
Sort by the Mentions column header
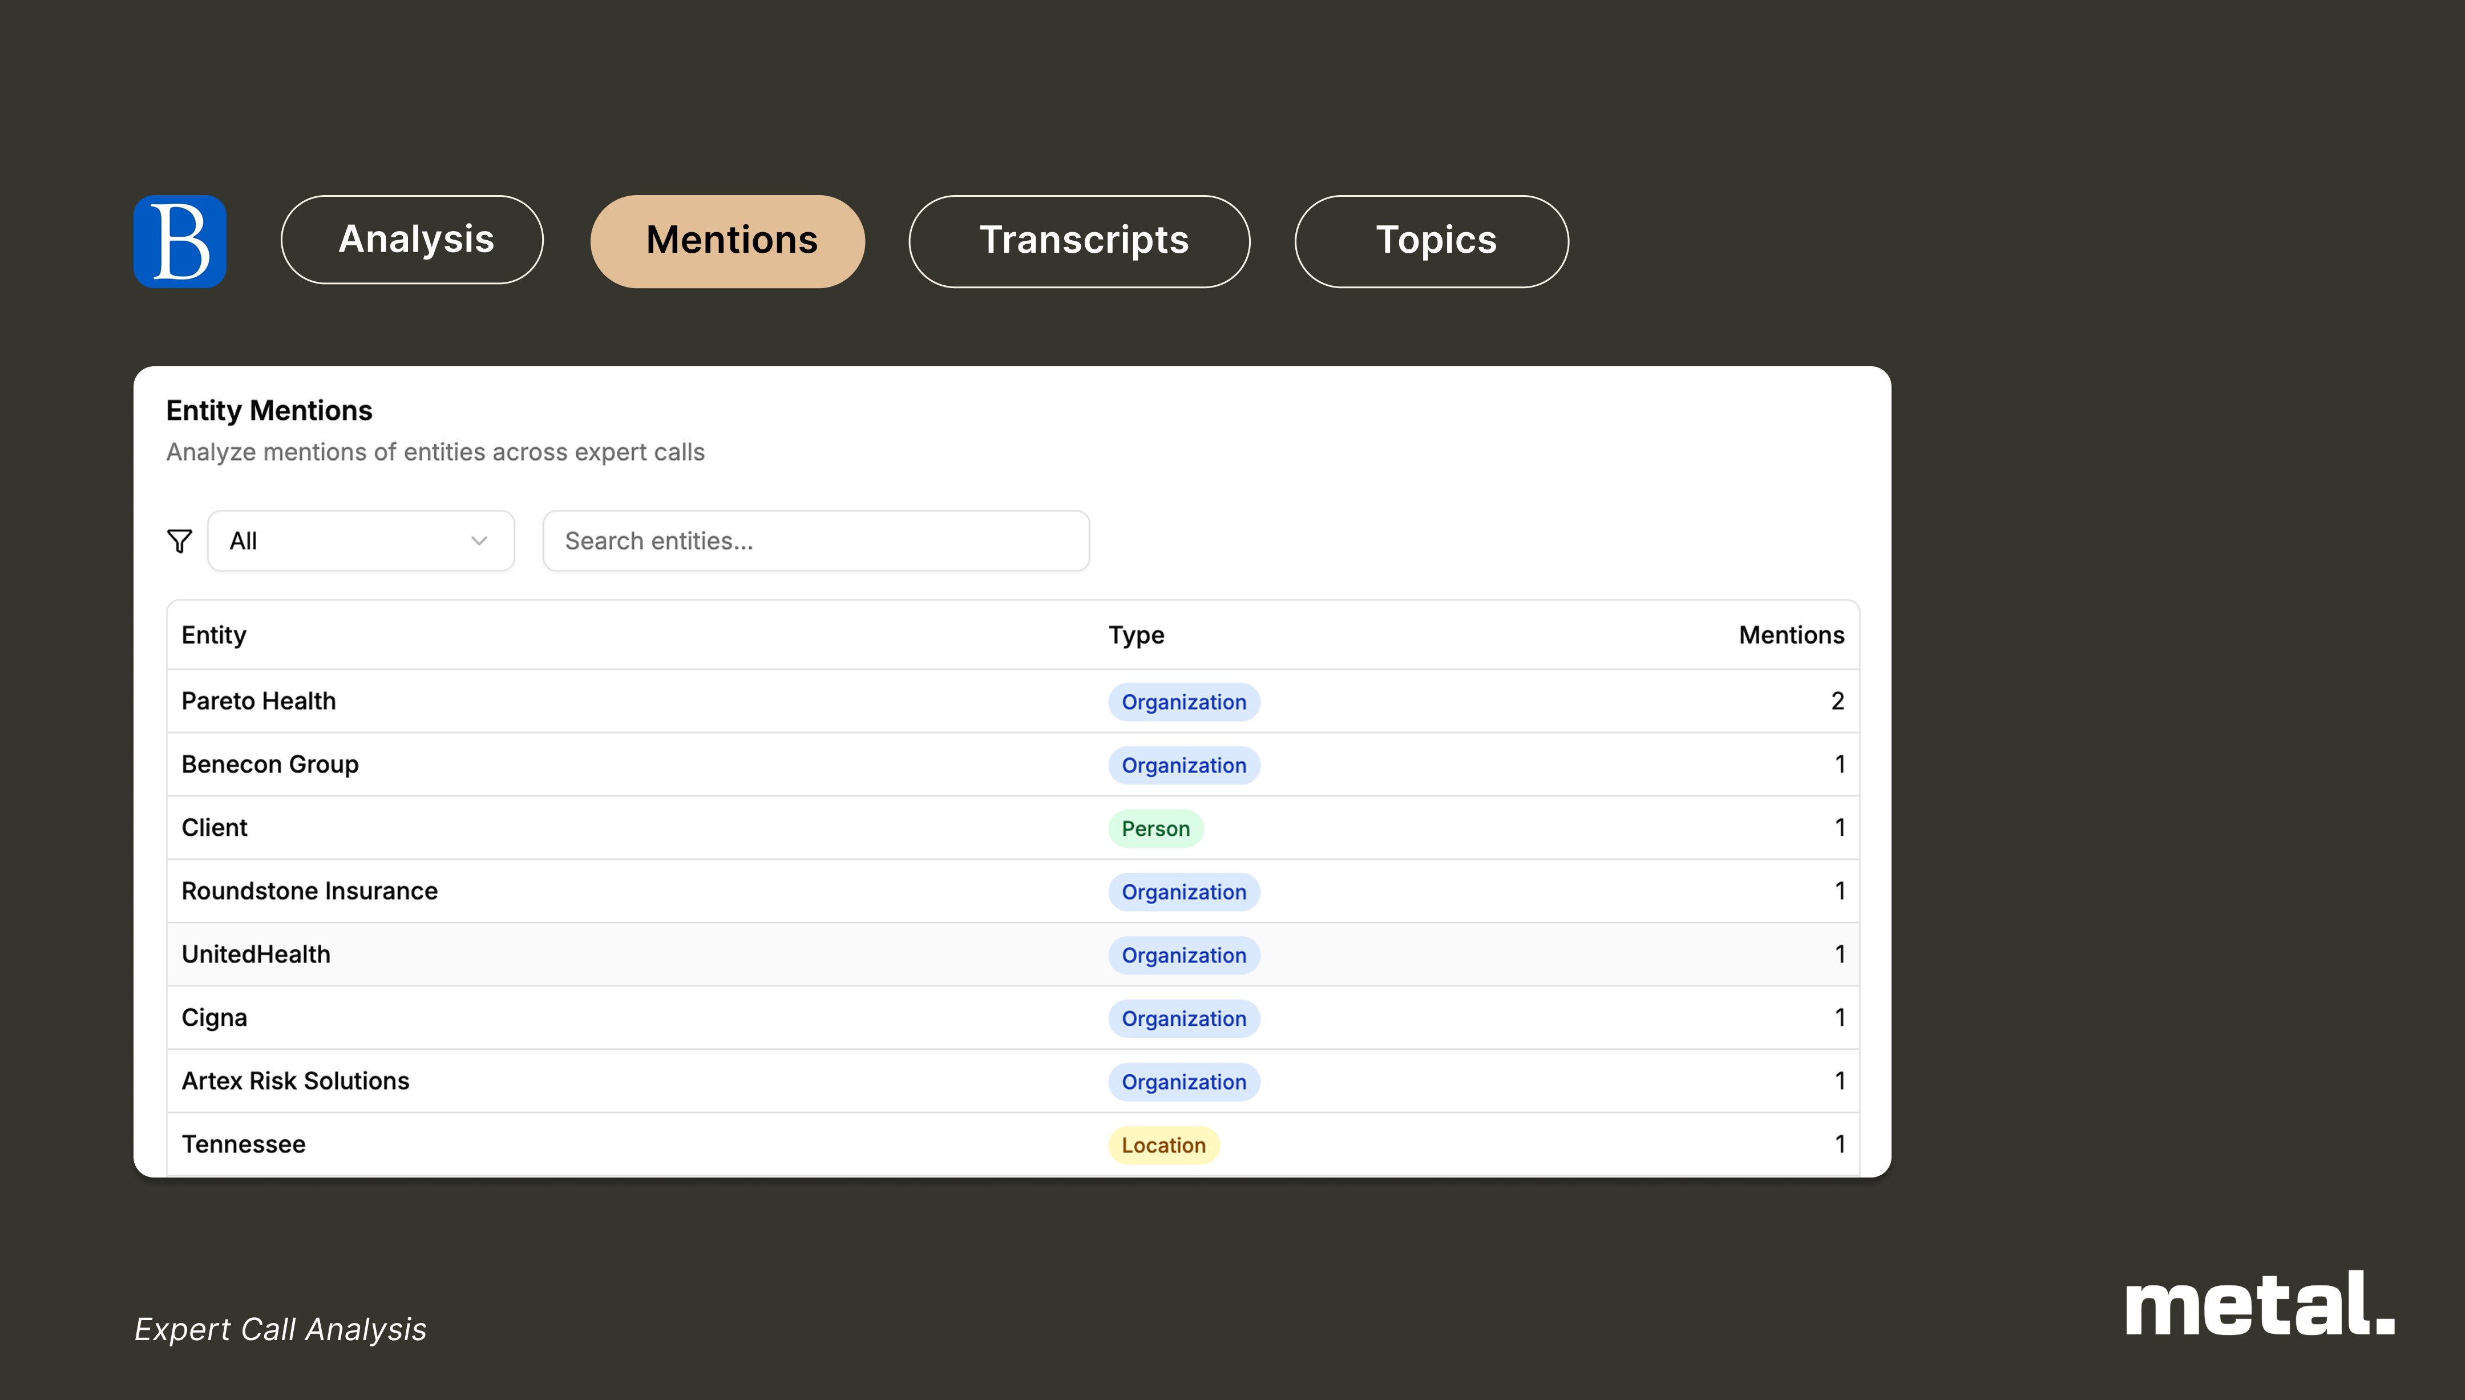[x=1791, y=634]
